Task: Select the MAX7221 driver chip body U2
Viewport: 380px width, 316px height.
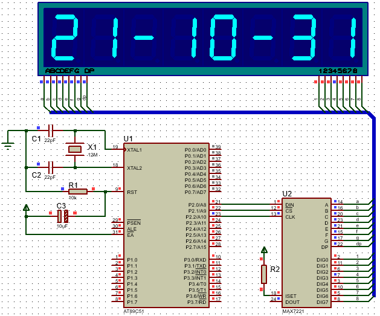Action: click(306, 253)
